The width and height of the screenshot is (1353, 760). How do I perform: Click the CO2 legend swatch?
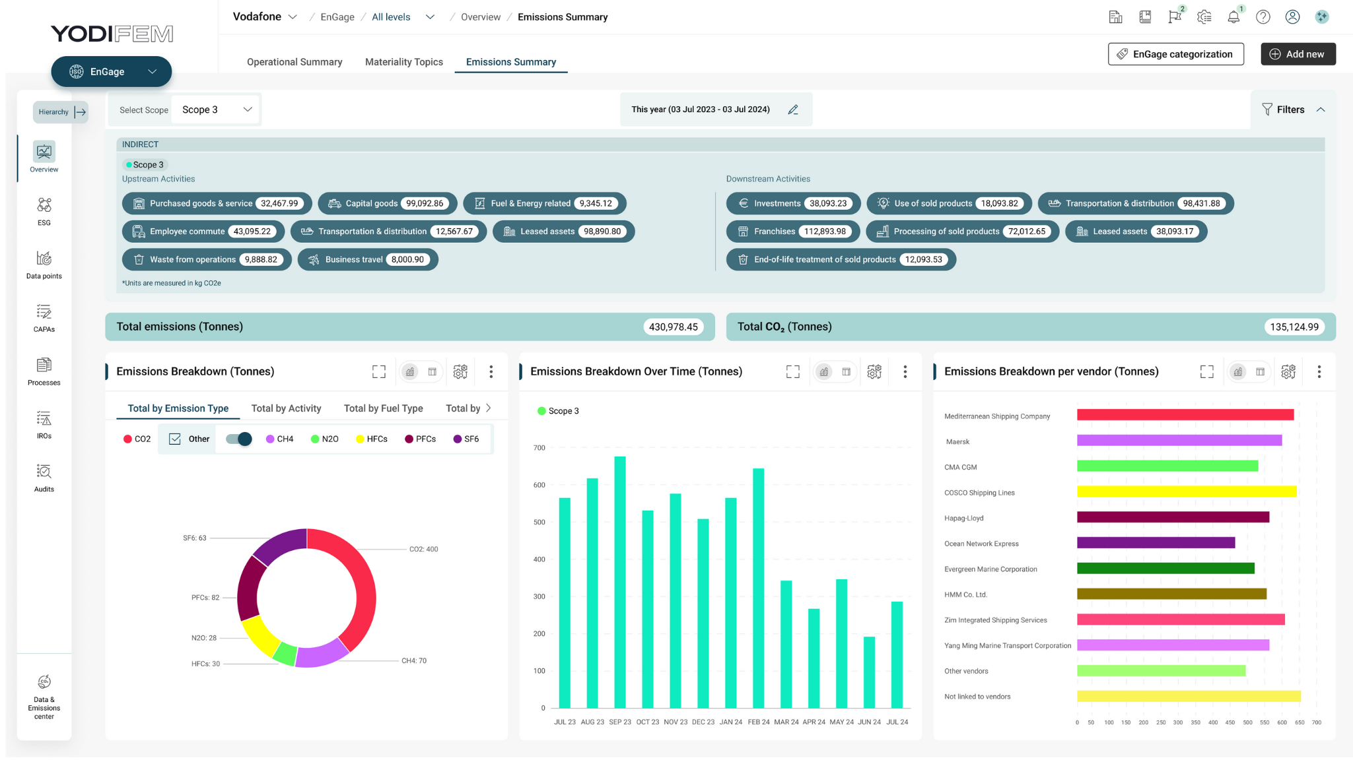click(127, 439)
